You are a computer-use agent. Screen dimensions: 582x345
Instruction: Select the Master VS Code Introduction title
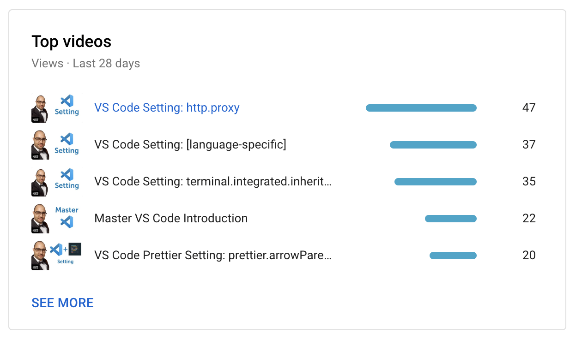pos(171,218)
